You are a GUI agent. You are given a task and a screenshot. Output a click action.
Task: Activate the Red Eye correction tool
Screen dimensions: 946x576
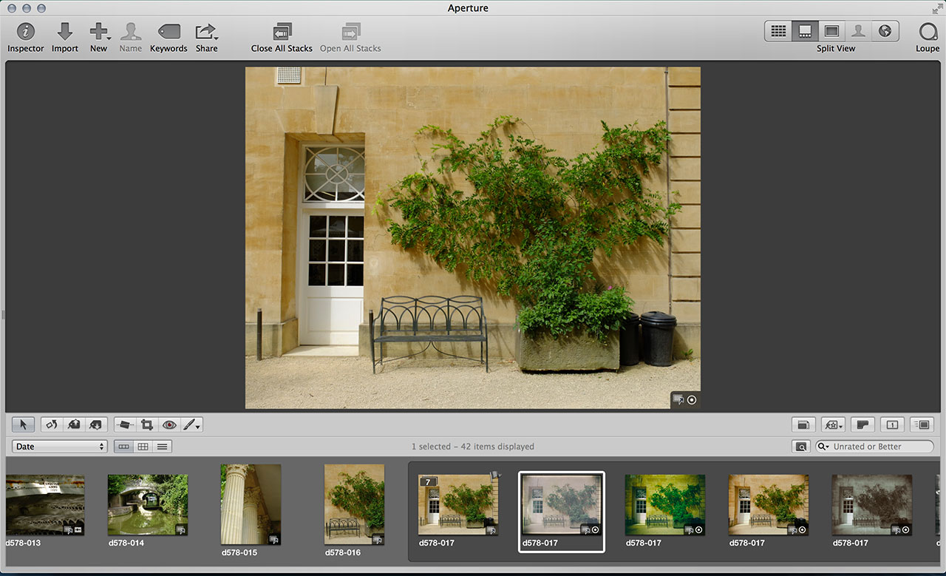click(x=169, y=424)
